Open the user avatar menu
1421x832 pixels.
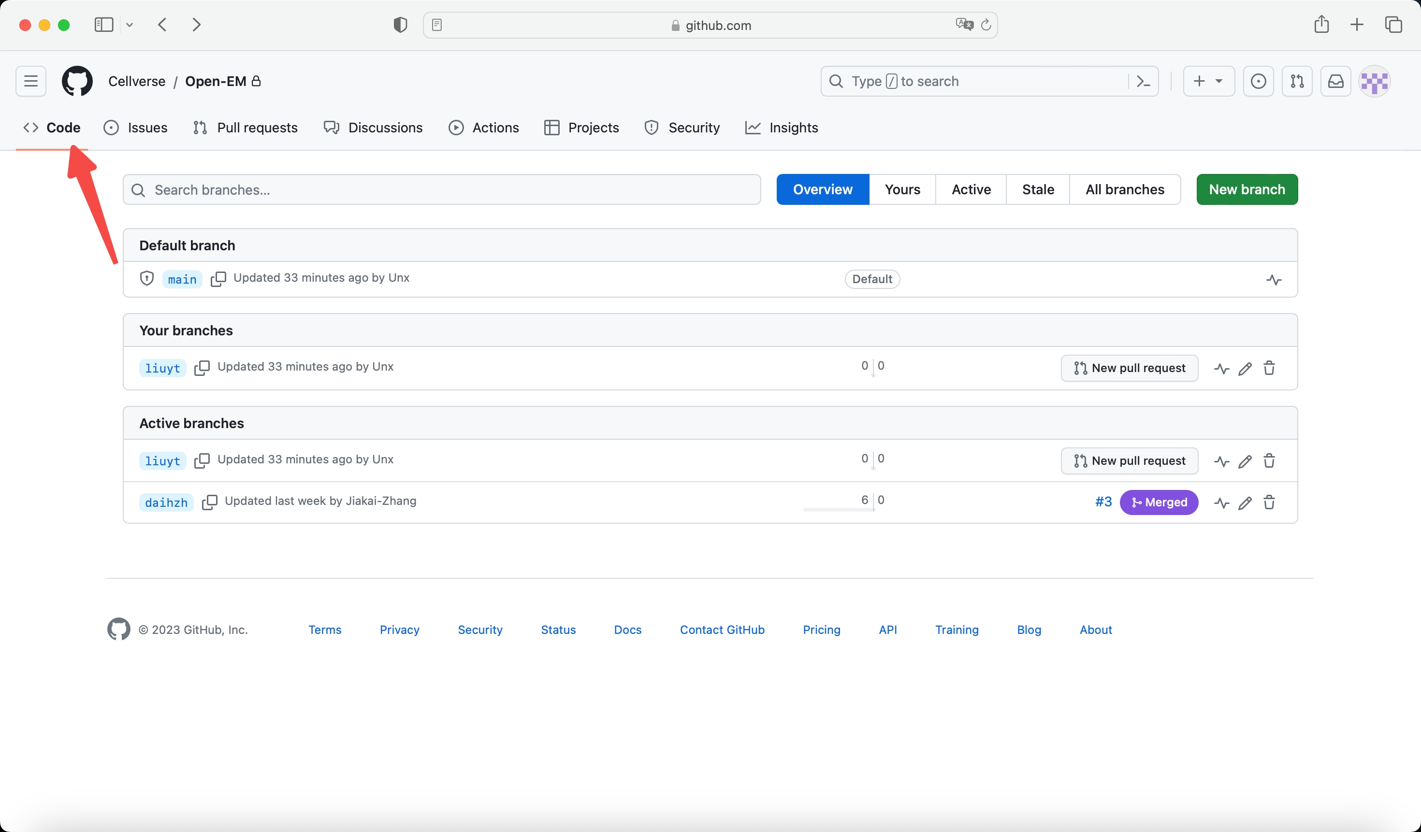[1375, 81]
